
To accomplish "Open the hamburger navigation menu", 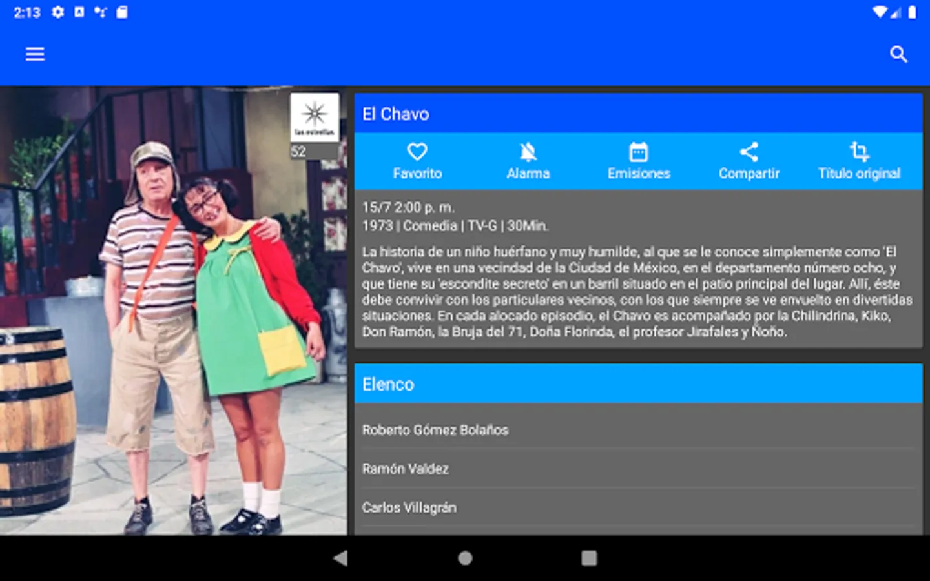I will [x=35, y=54].
